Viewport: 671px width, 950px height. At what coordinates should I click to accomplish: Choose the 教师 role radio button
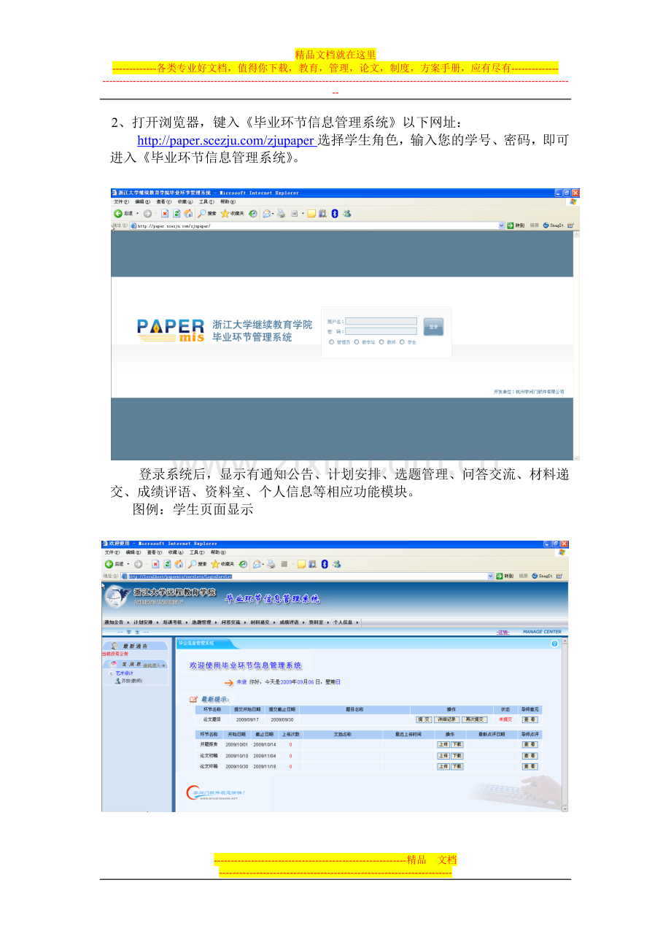381,341
